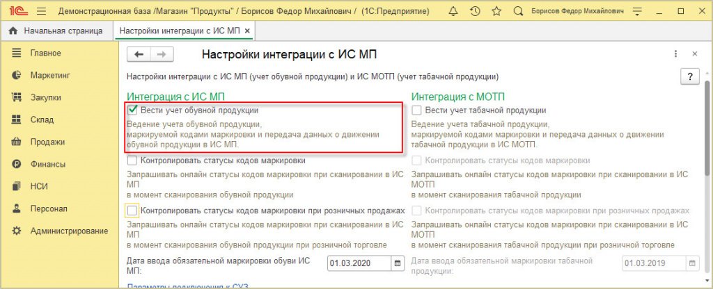713x289 pixels.
Task: Click the footwear marking date input field
Action: click(x=358, y=263)
